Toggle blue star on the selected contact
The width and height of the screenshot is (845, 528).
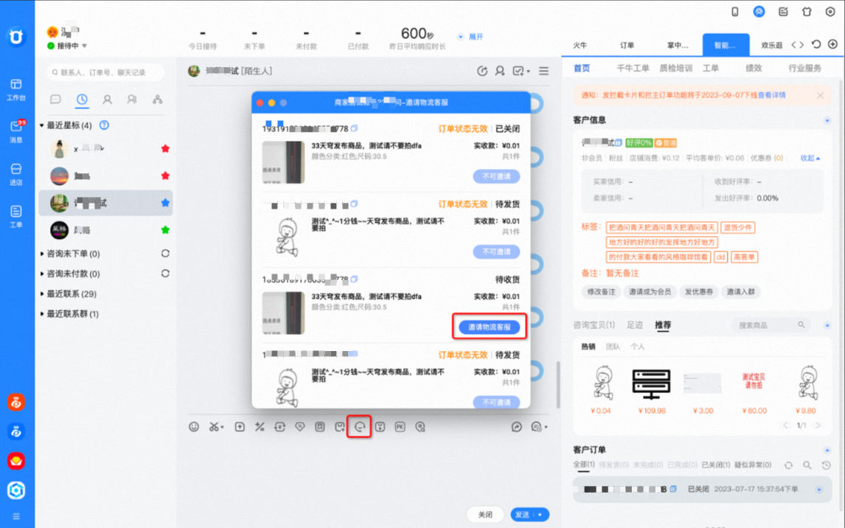(x=165, y=203)
